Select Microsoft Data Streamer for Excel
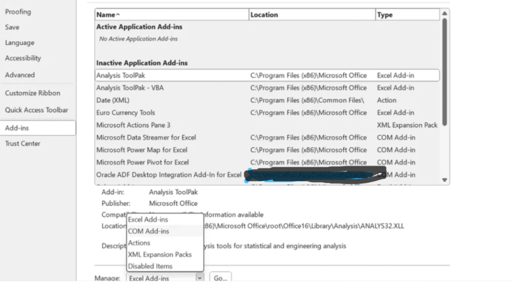Screen dimensions: 513x283 268,137
